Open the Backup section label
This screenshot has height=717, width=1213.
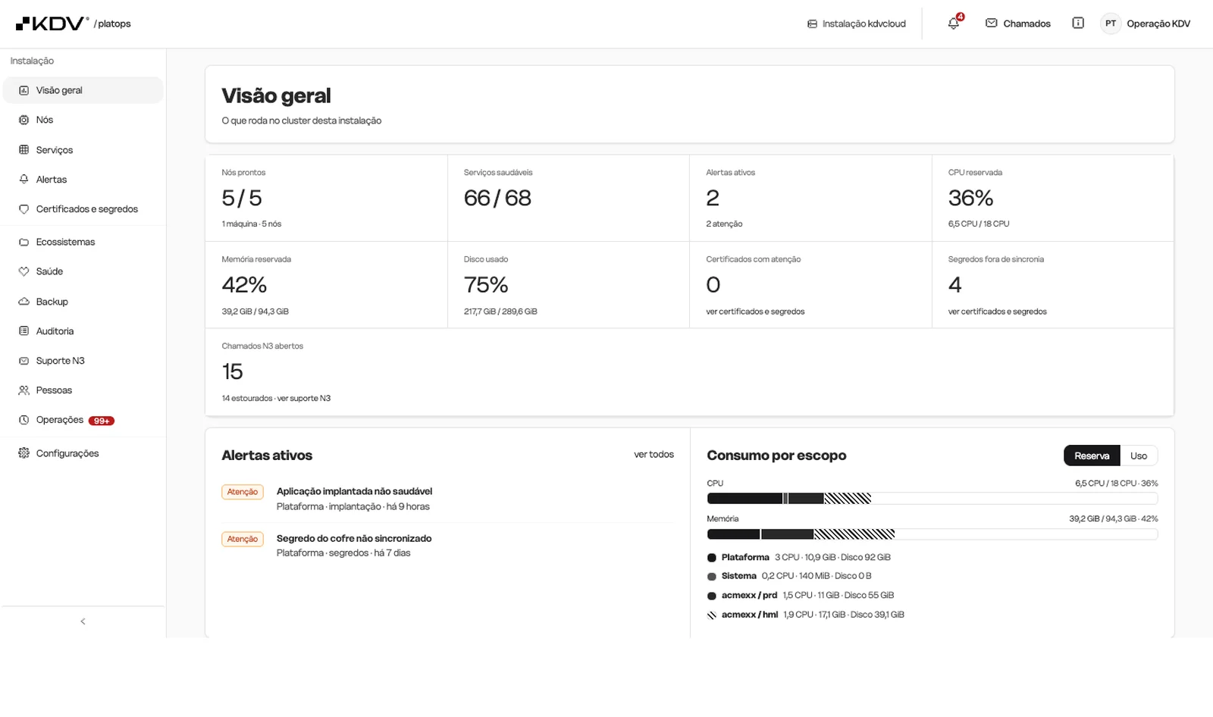pyautogui.click(x=52, y=302)
